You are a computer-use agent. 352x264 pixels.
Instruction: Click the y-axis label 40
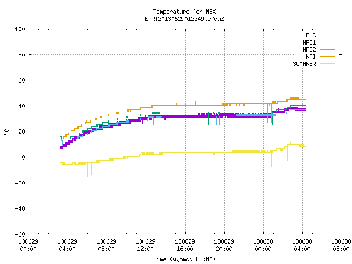pos(21,106)
